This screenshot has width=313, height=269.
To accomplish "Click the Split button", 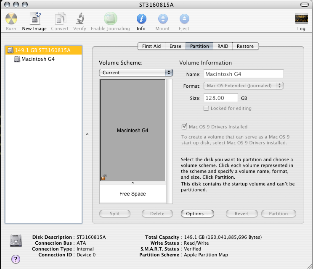I will (115, 214).
